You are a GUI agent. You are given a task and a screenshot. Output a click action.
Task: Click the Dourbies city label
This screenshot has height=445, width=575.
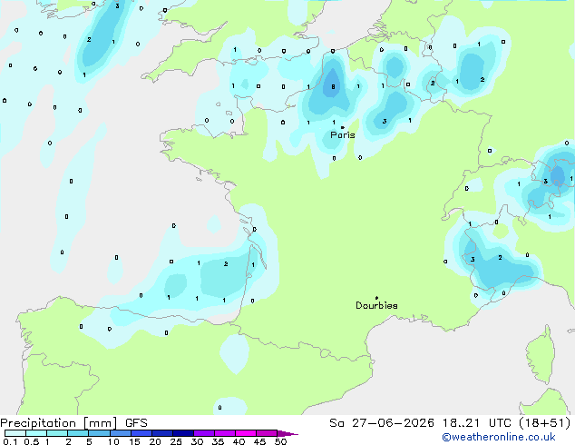pos(376,305)
